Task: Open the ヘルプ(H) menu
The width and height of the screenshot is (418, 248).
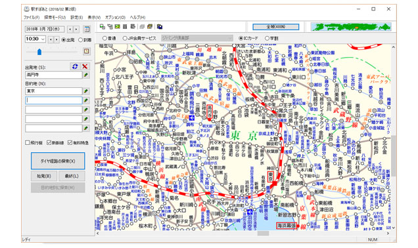Action: pyautogui.click(x=137, y=18)
